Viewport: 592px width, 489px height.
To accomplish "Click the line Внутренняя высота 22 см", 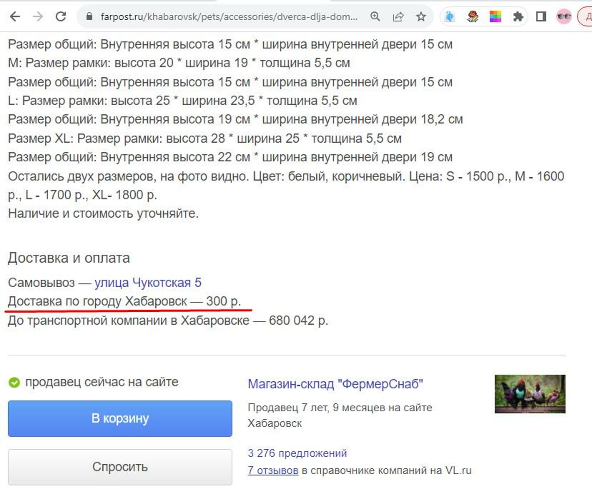I will [230, 157].
